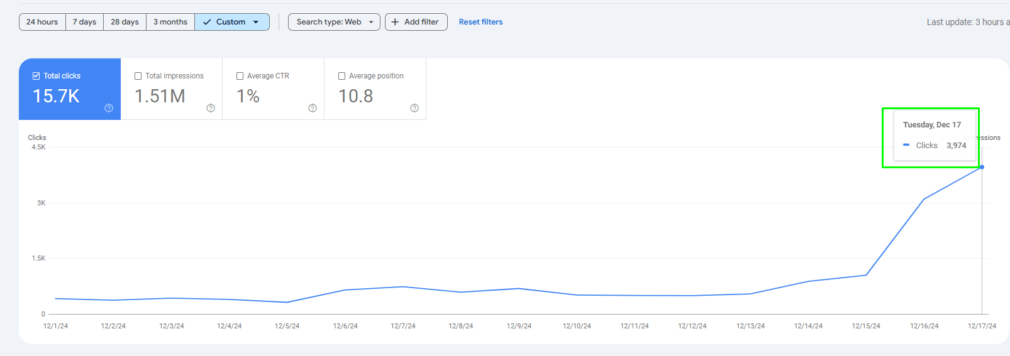Screen dimensions: 1010x356
Task: Click the Reset filters link
Action: click(x=480, y=22)
